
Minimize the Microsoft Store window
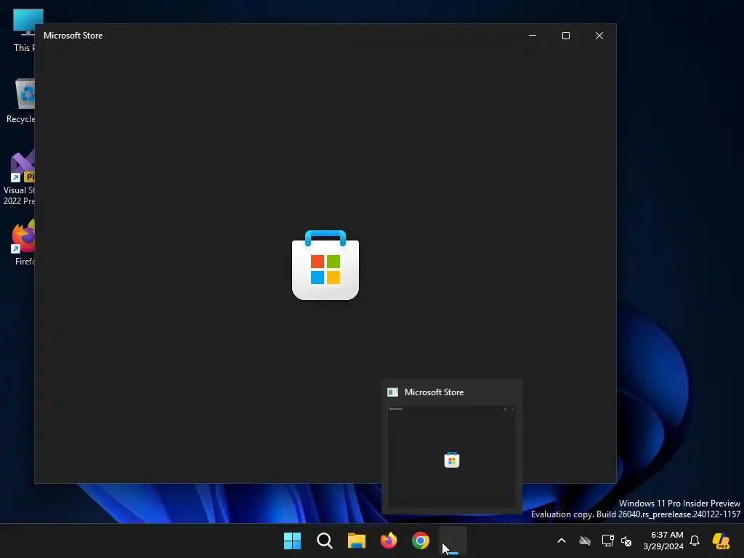[533, 36]
